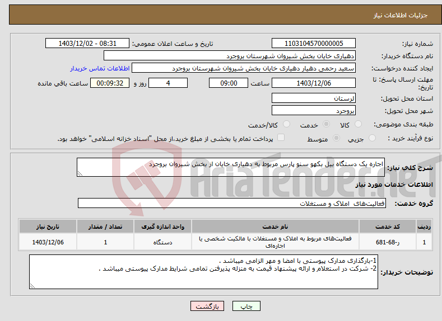Select the جزیی purchase type radio

coord(372,138)
